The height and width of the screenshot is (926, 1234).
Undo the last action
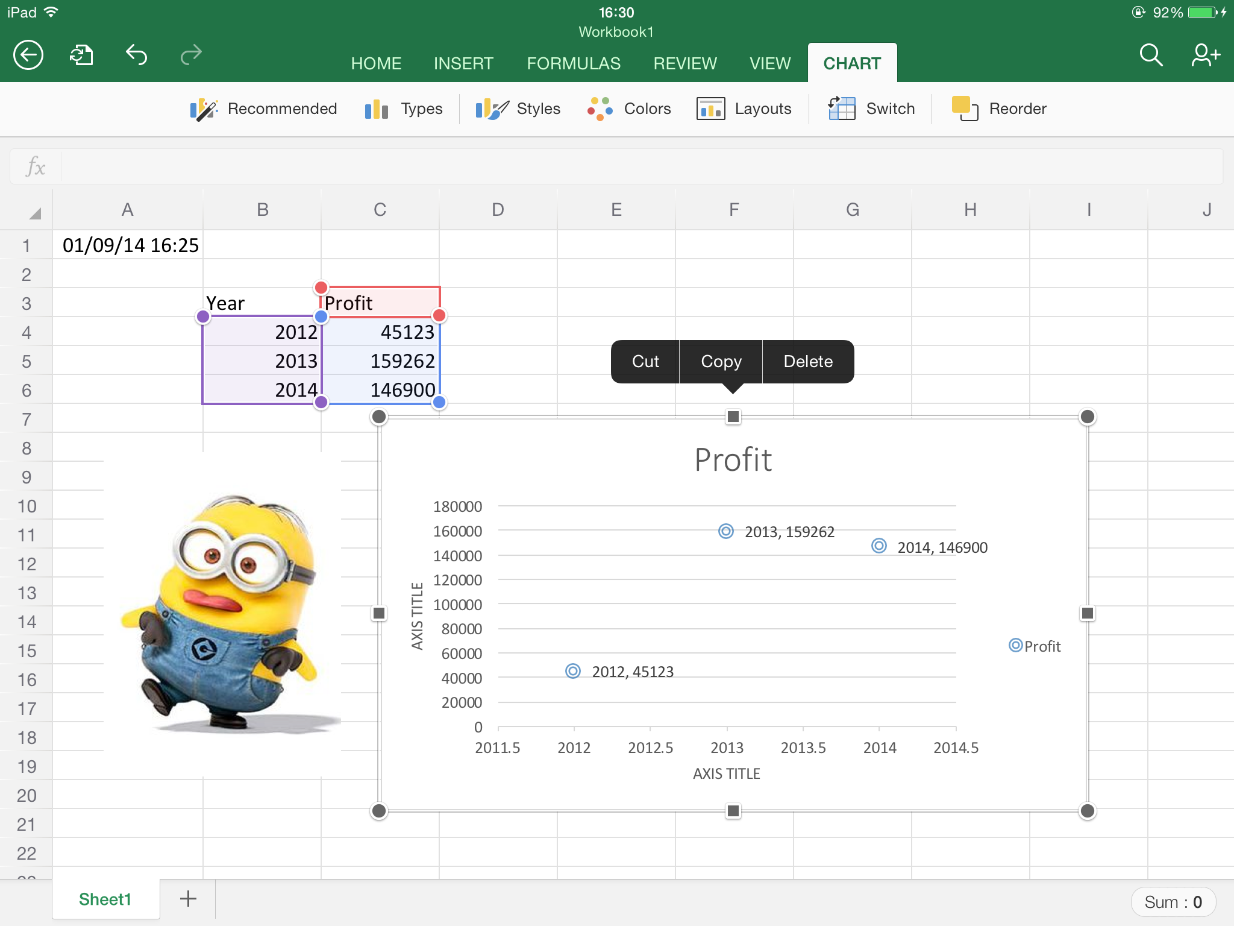pos(137,55)
